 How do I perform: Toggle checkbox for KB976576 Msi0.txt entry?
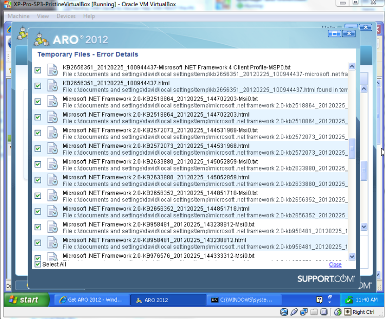coord(38,258)
